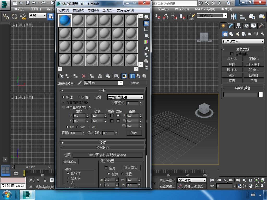Open the 模式(D) menu
Screen dimensions: 267x200
64,10
